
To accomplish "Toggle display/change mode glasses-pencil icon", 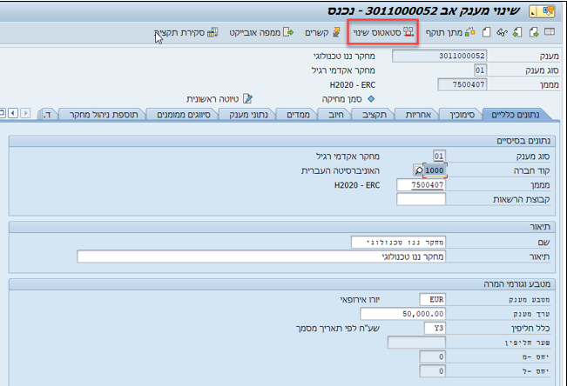I will click(502, 32).
